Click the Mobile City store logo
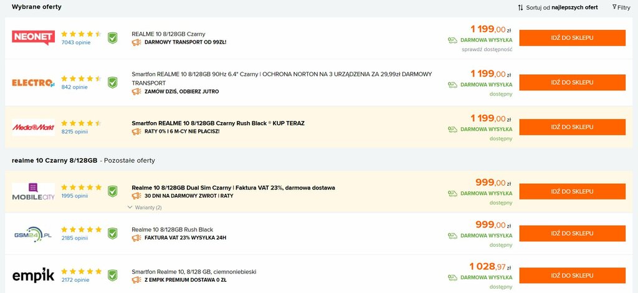The height and width of the screenshot is (293, 638). [33, 192]
